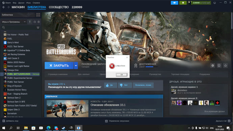Open the library advanced filter icon
The image size is (233, 131).
tap(38, 28)
